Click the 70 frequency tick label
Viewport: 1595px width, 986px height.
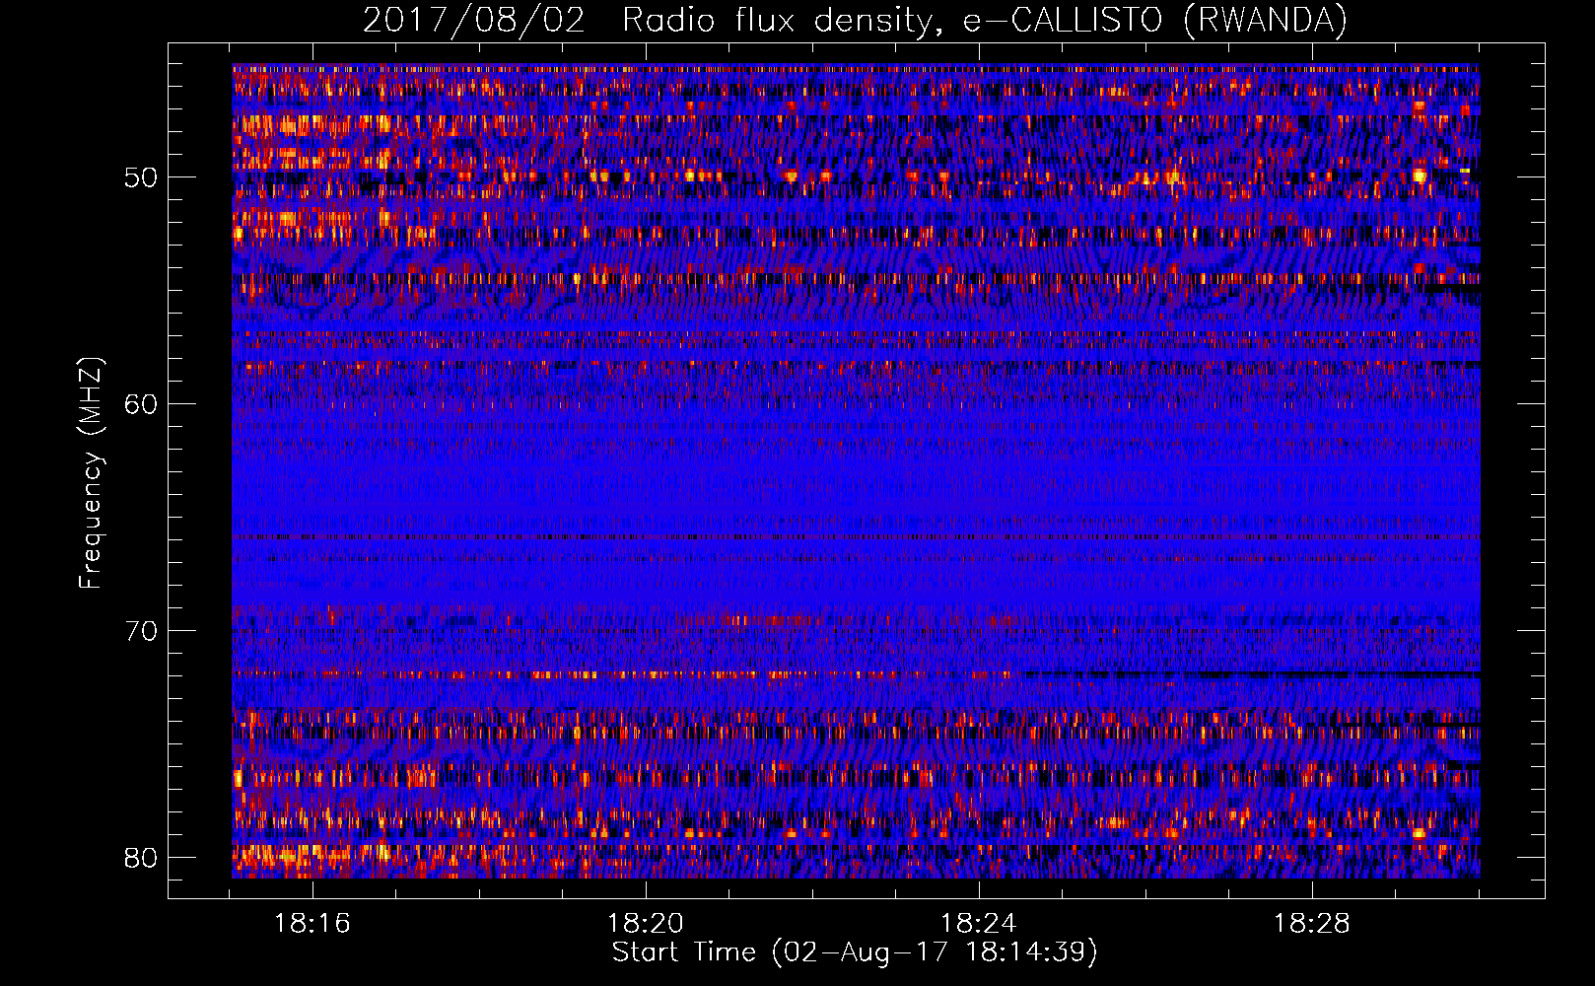click(141, 631)
